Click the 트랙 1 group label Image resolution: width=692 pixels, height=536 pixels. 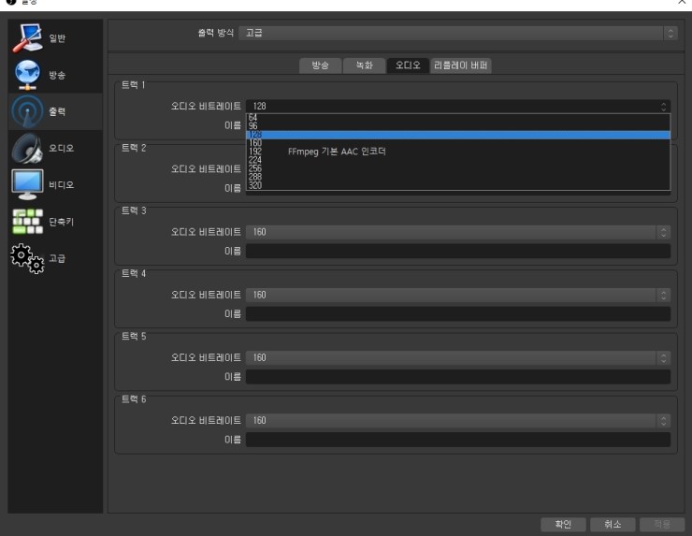(x=134, y=85)
